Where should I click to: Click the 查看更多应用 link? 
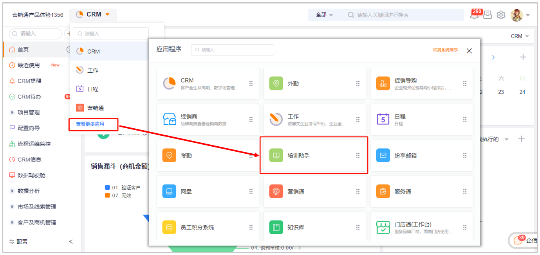point(90,124)
